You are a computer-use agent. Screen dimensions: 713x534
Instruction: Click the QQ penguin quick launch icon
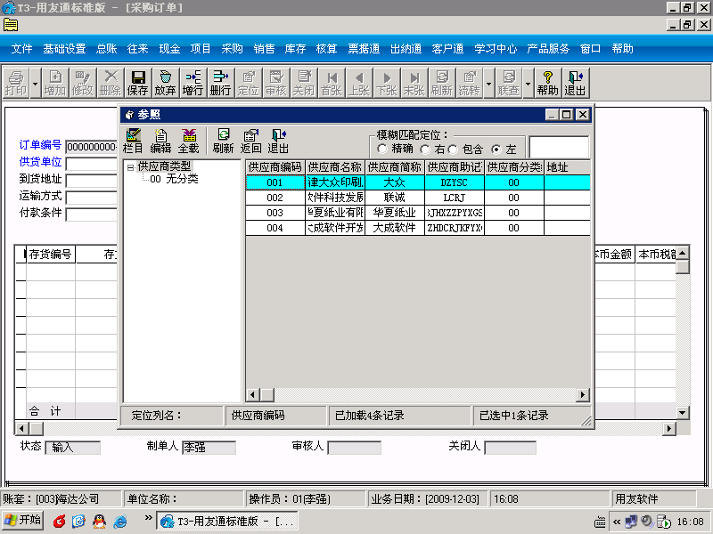99,522
